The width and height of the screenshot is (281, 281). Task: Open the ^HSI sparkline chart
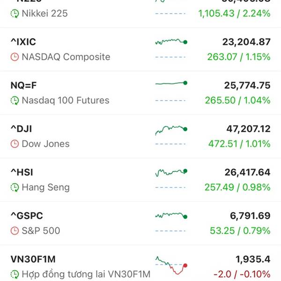[171, 172]
